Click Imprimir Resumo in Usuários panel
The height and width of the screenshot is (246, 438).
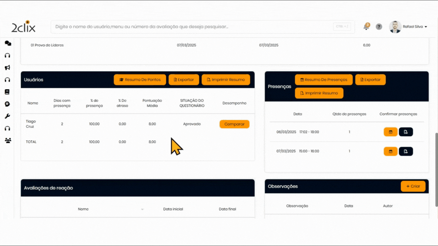coord(225,80)
